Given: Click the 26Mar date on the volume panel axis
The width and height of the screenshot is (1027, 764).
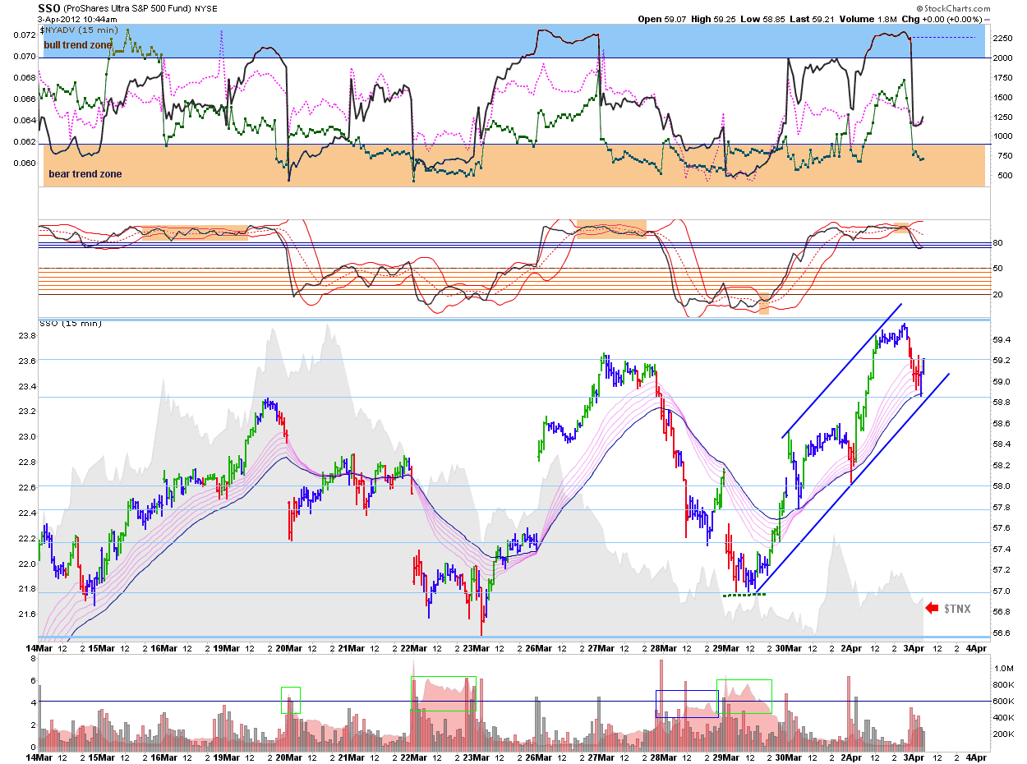Looking at the screenshot, I should (x=541, y=757).
